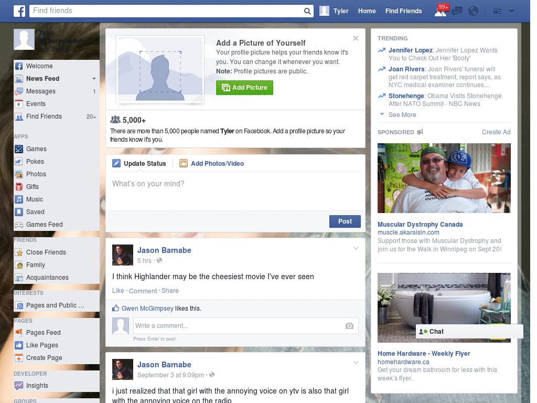Click Comment on the Highlander post

[143, 291]
